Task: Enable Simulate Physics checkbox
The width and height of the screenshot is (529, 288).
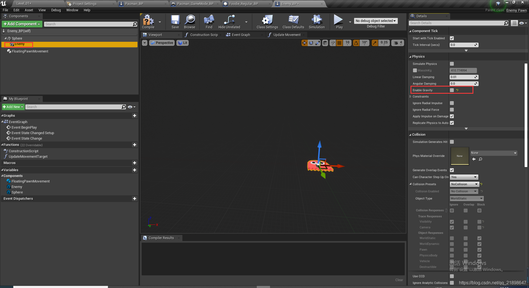Action: pos(452,64)
